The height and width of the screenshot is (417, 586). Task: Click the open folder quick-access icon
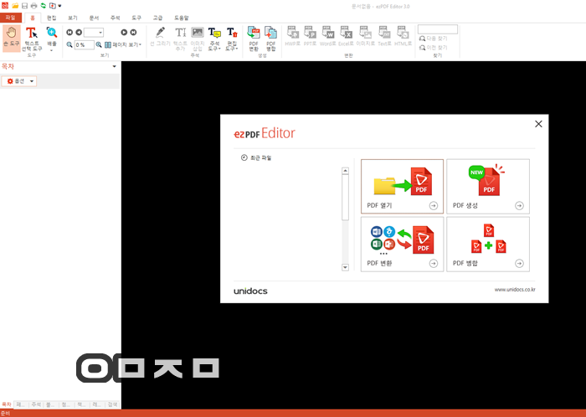click(15, 6)
